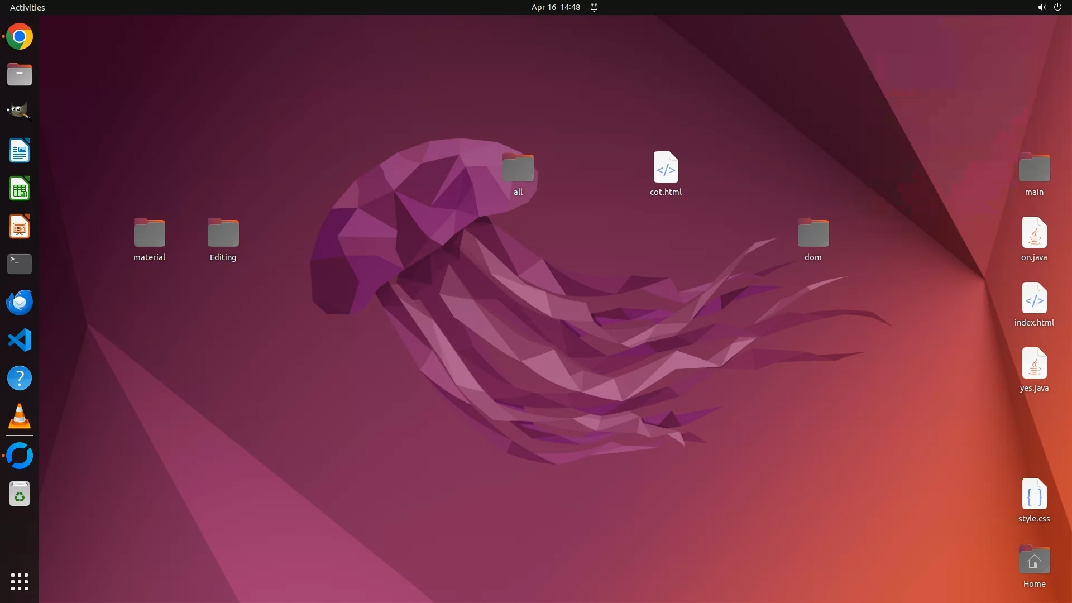Select the Home folder desktop icon
1072x603 pixels.
[1034, 560]
